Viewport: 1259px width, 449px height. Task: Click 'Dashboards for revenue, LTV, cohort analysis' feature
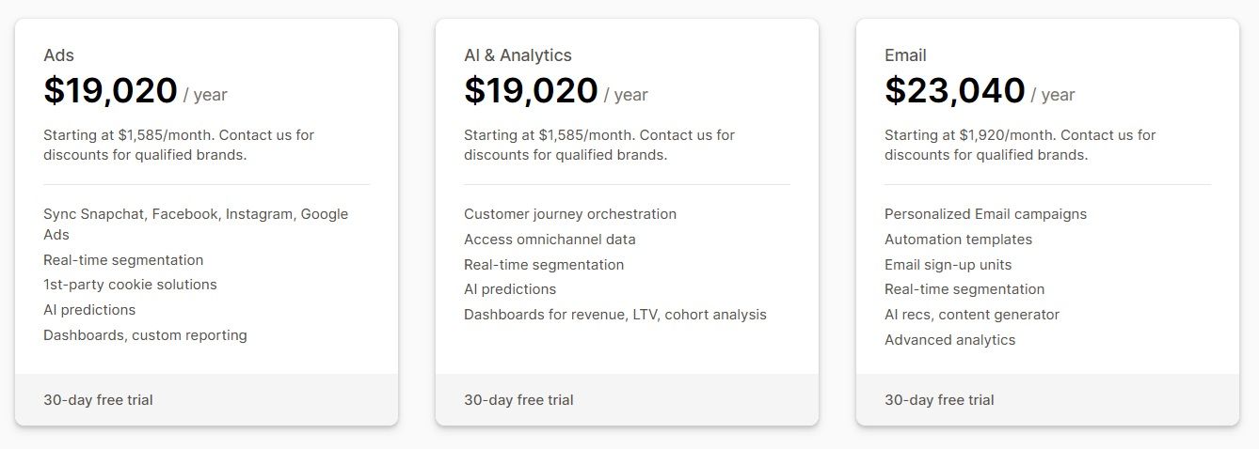coord(614,315)
